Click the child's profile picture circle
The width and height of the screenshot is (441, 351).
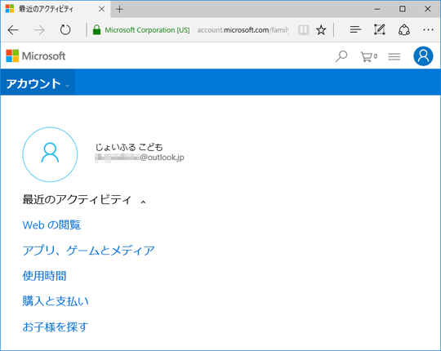click(50, 154)
